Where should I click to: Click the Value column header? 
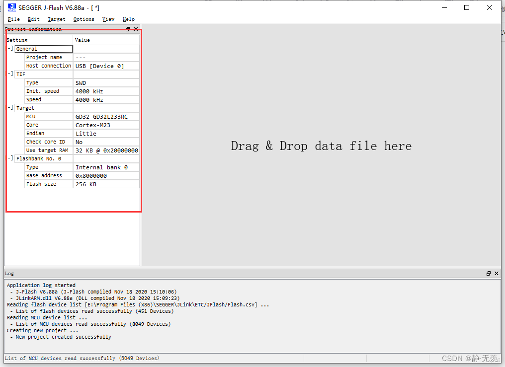[x=106, y=40]
